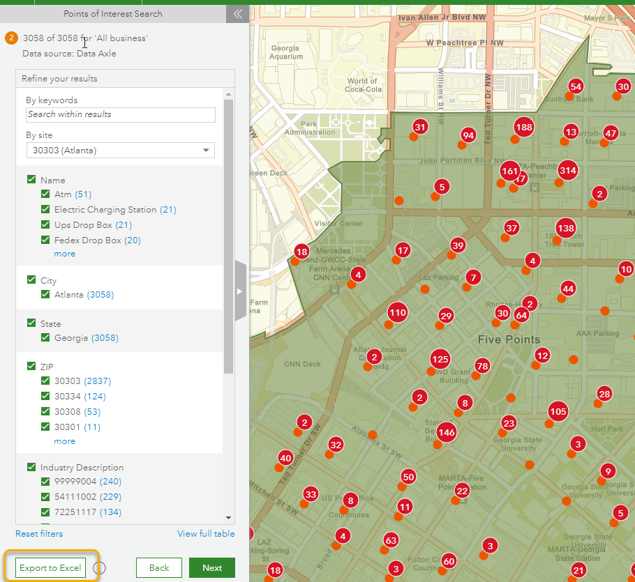Select the 105 cluster near Hurt Park
Image resolution: width=635 pixels, height=582 pixels.
tap(558, 411)
